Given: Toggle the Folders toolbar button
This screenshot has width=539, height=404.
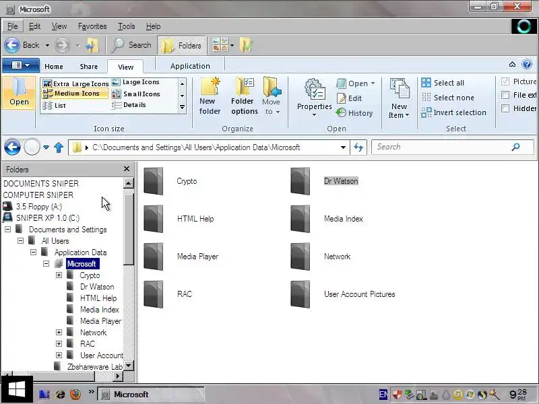Looking at the screenshot, I should [181, 45].
